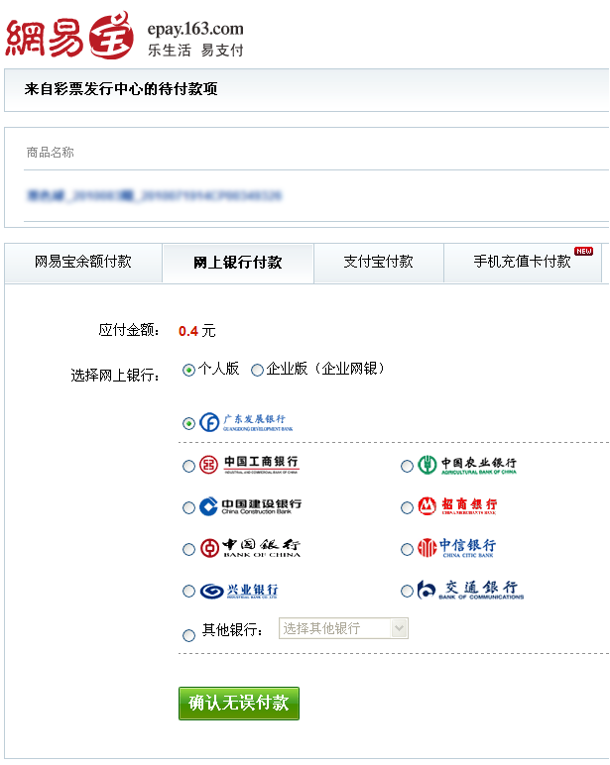
Task: Click the ICBC bank logo
Action: coord(248,465)
